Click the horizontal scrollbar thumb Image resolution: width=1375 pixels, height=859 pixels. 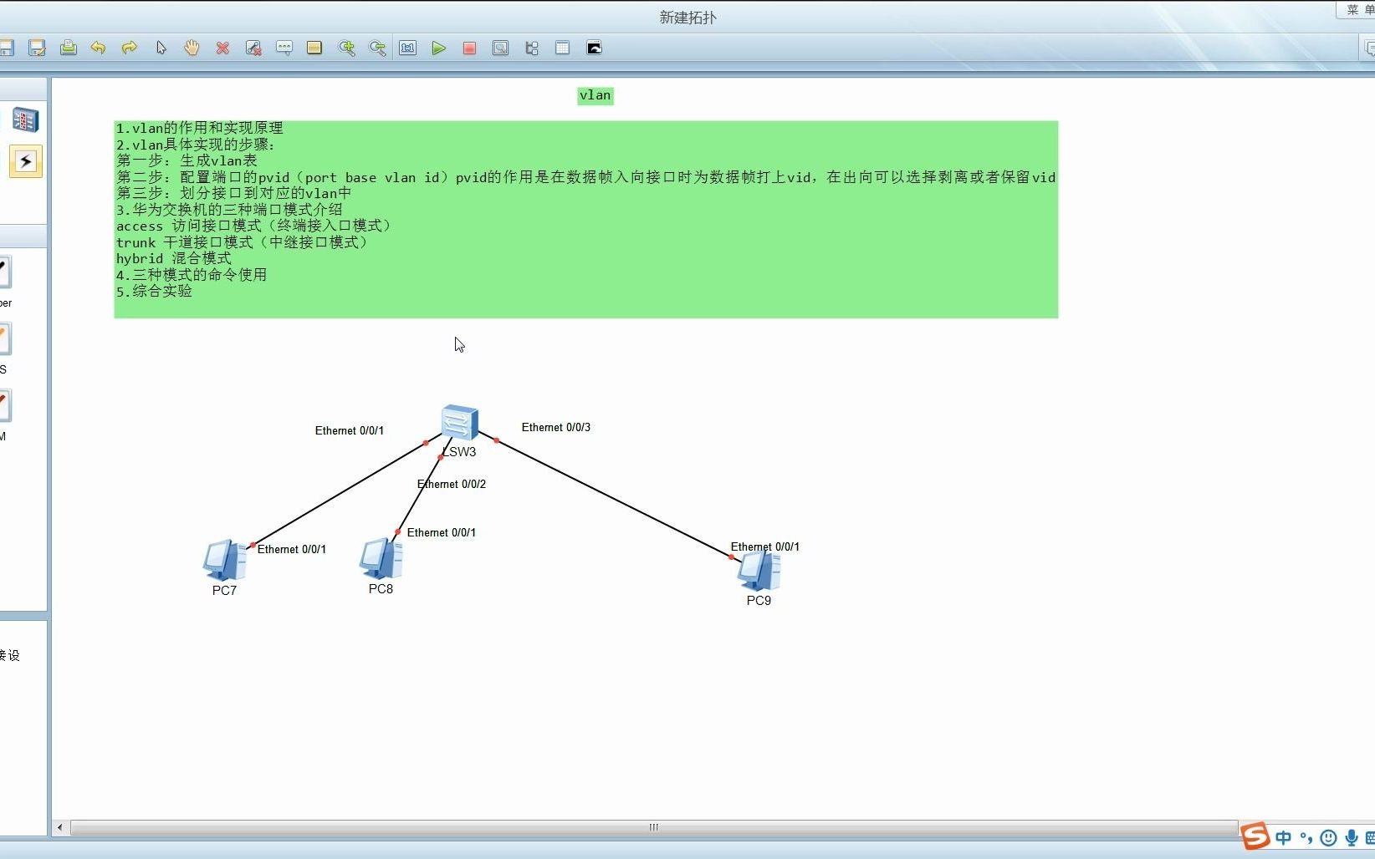coord(654,827)
